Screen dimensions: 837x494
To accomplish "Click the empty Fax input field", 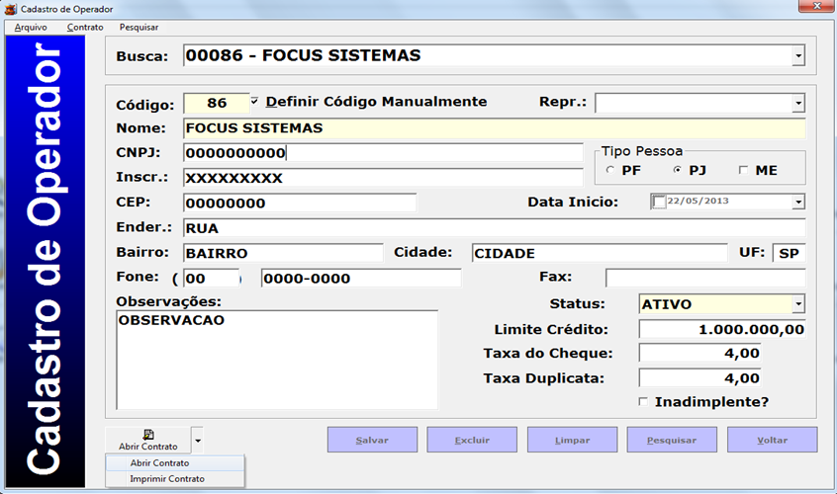I will click(705, 279).
